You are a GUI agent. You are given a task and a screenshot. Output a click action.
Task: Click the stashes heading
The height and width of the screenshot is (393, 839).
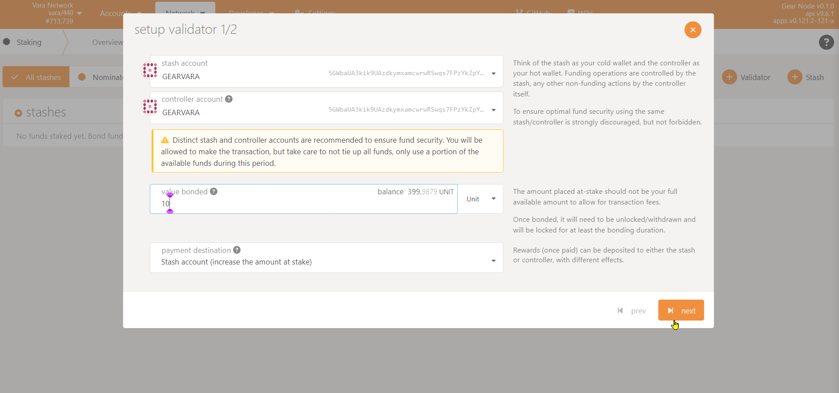point(46,112)
